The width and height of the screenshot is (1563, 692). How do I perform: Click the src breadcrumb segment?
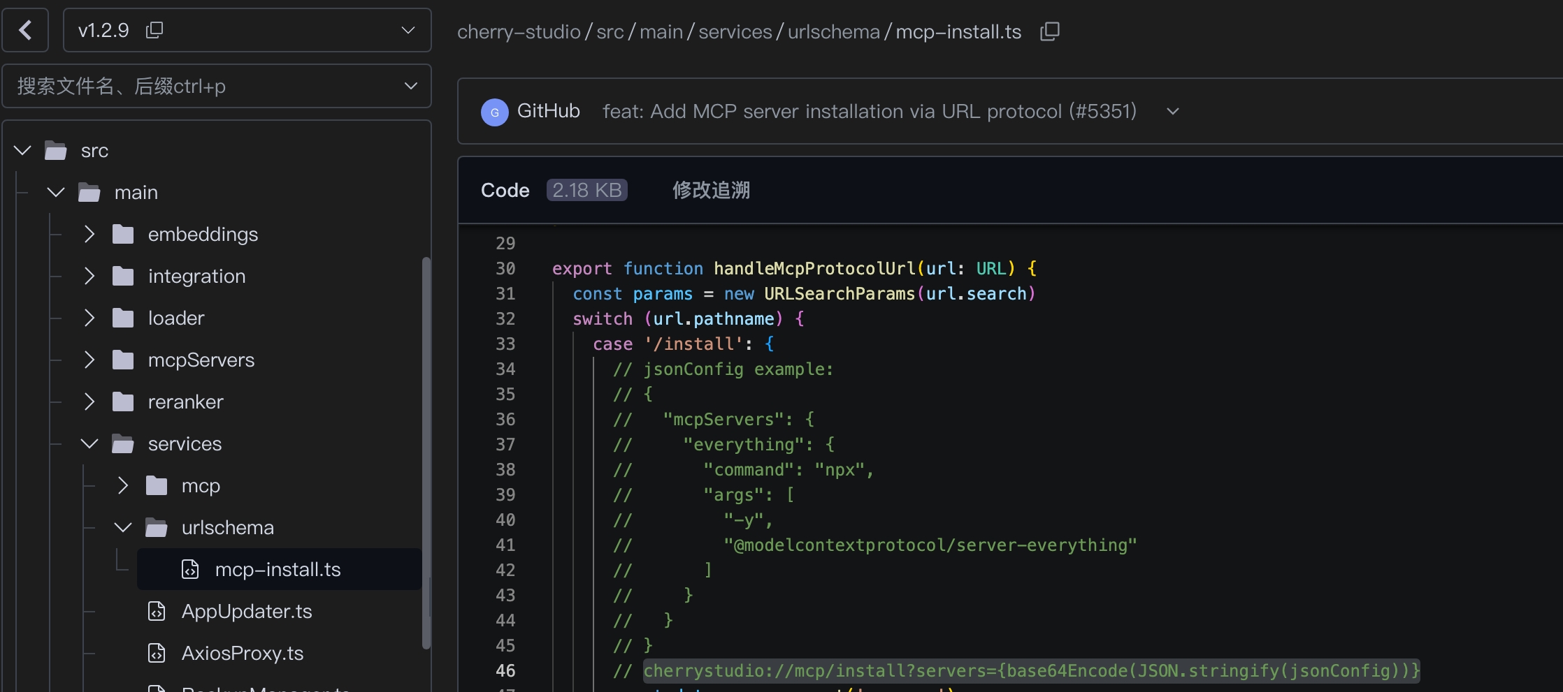(610, 31)
